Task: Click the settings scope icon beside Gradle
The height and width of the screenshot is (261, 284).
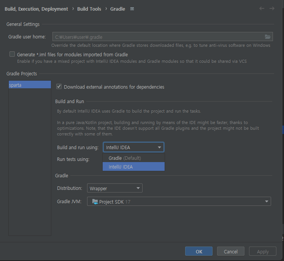Action: [x=132, y=9]
